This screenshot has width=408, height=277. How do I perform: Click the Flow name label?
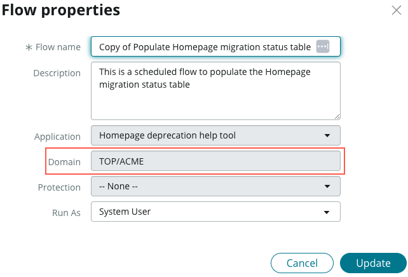58,47
